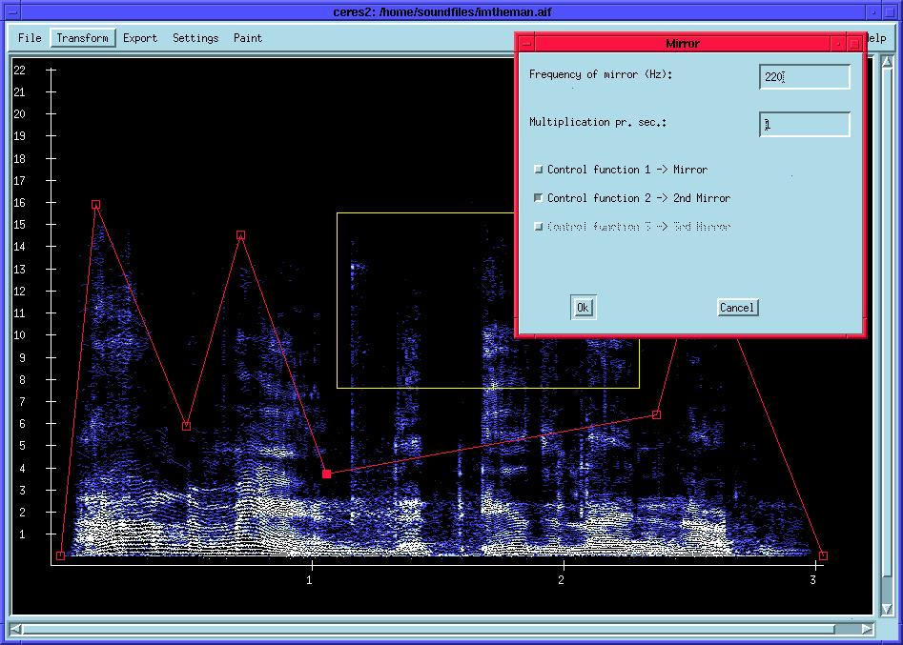Open the File menu

pos(30,38)
